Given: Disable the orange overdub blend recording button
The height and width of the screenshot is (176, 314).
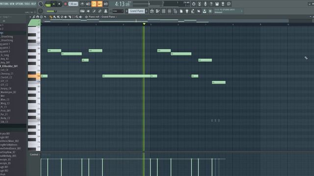Looking at the screenshot, I should [x=100, y=4].
